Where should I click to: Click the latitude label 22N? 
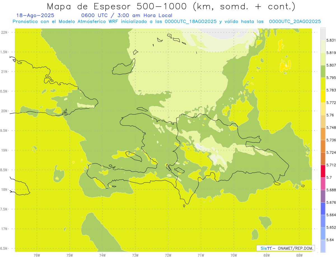(4, 32)
